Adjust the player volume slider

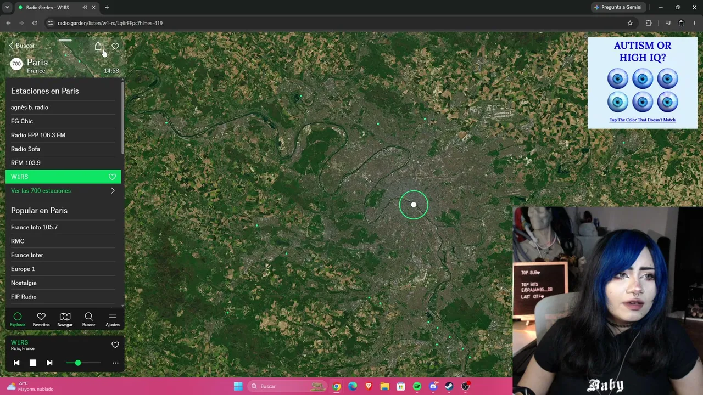[83, 363]
